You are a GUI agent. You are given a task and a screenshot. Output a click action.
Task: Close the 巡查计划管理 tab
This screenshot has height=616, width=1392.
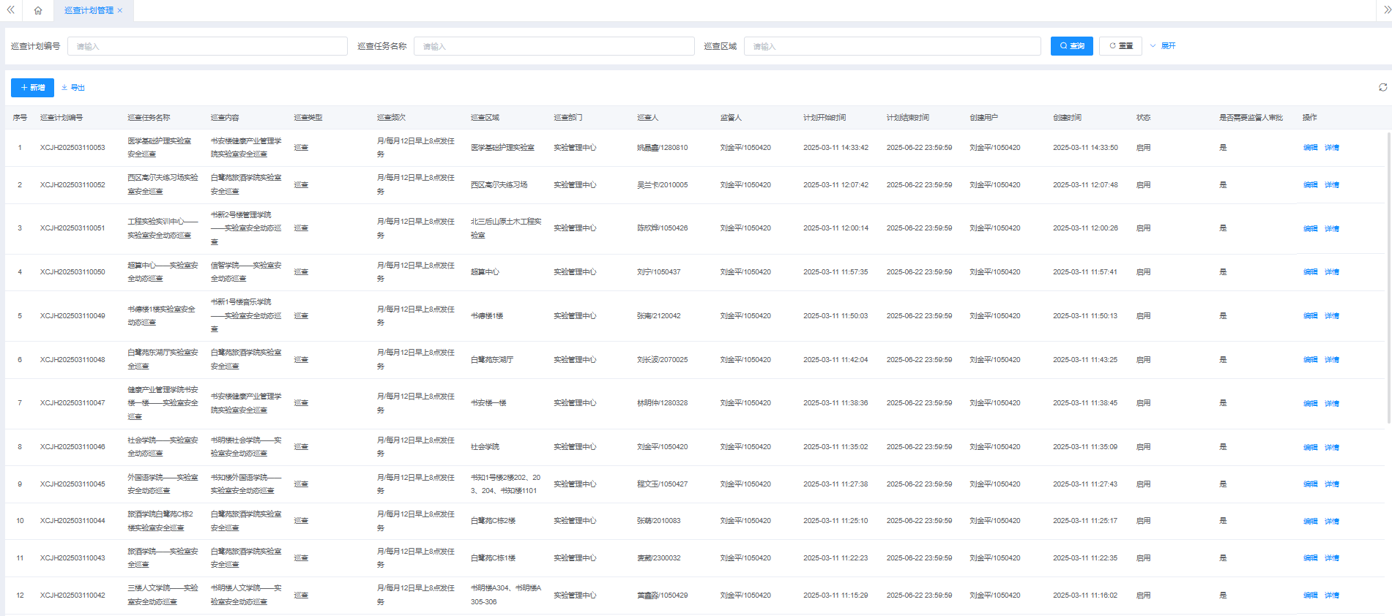point(120,10)
